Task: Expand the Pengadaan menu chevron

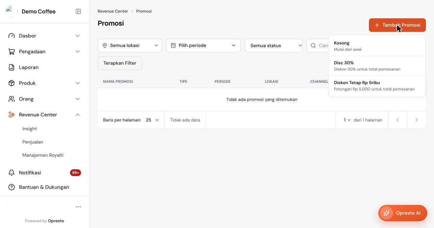Action: tap(78, 52)
